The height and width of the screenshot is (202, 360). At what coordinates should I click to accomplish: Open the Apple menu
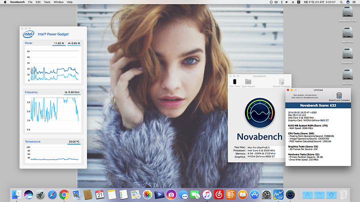pyautogui.click(x=5, y=2)
